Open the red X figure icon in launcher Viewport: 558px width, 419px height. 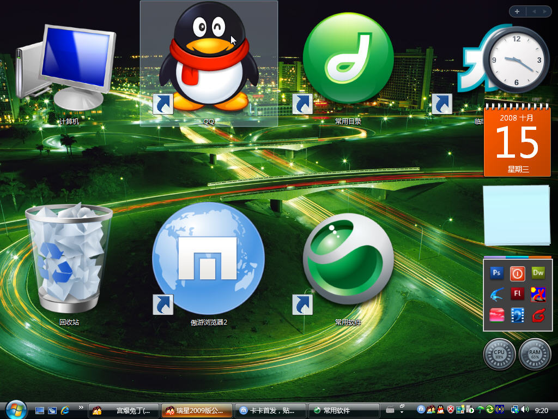coord(538,294)
